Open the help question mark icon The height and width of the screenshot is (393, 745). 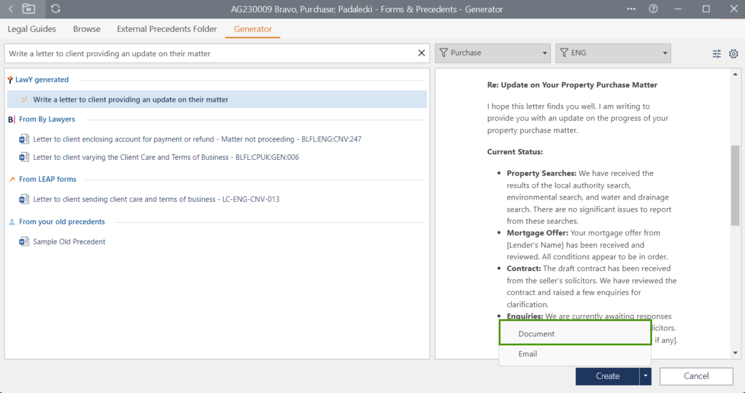(x=653, y=9)
